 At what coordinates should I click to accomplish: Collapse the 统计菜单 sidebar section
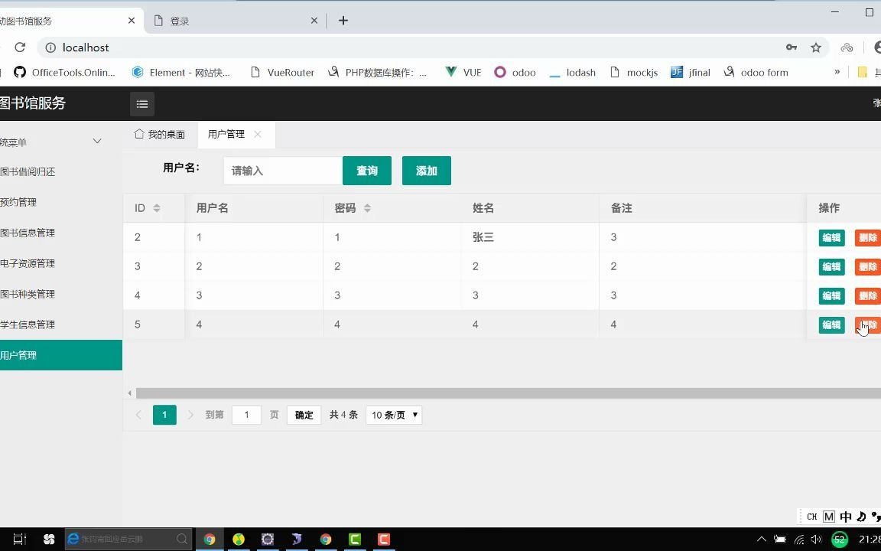(97, 141)
